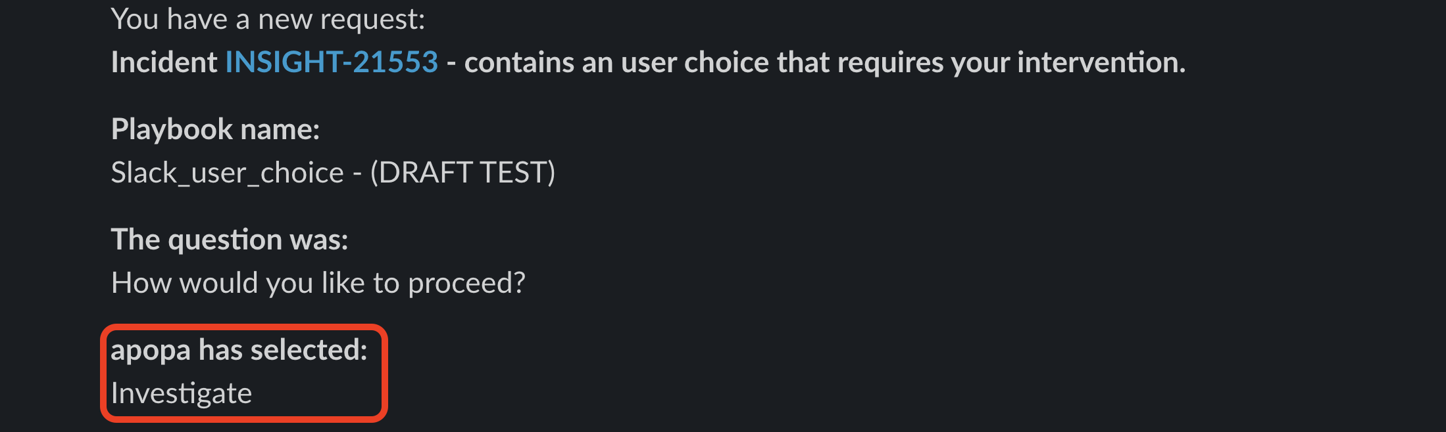Click the bold word 'Incident'
Viewport: 1446px width, 432px height.
click(x=164, y=62)
